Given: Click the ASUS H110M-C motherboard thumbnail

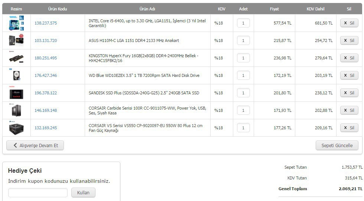Looking at the screenshot, I should (x=16, y=40).
